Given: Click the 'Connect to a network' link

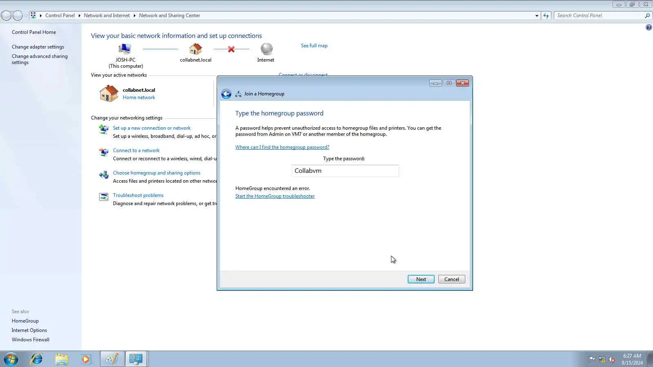Looking at the screenshot, I should pos(136,150).
